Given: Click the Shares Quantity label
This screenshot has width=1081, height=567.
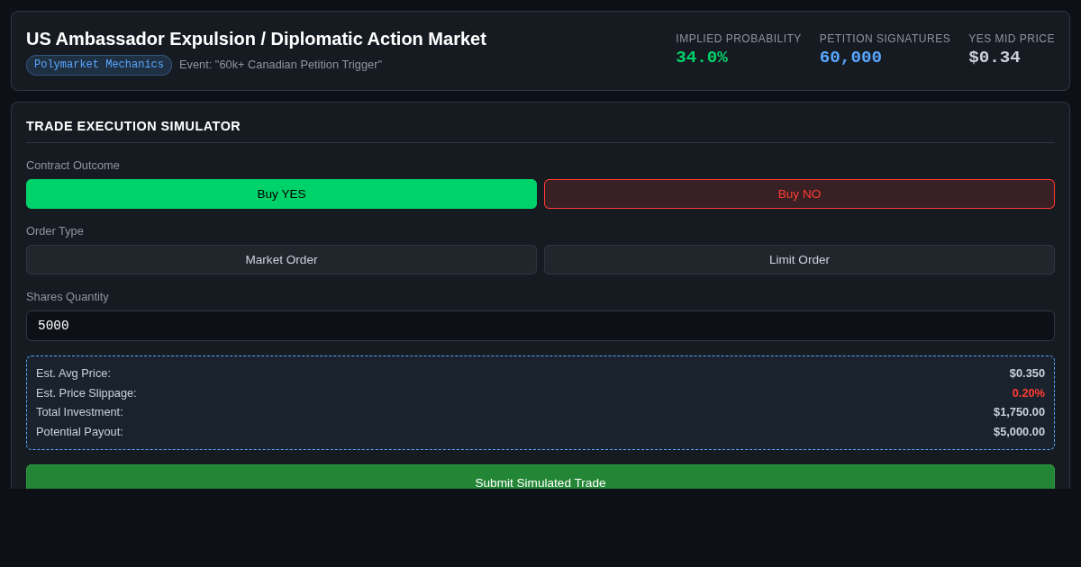Looking at the screenshot, I should tap(68, 296).
